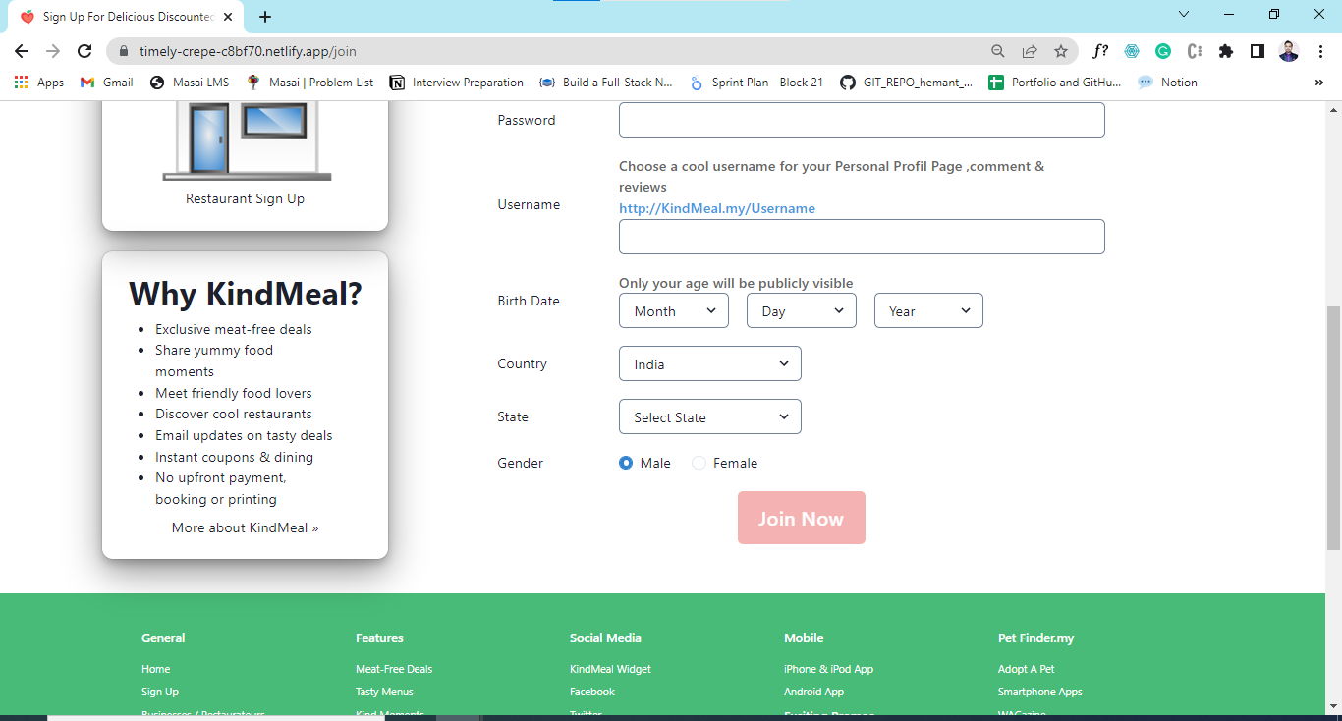Screen dimensions: 1342x721
Task: Click the page vertical scrollbar thumb
Action: (x=1333, y=428)
